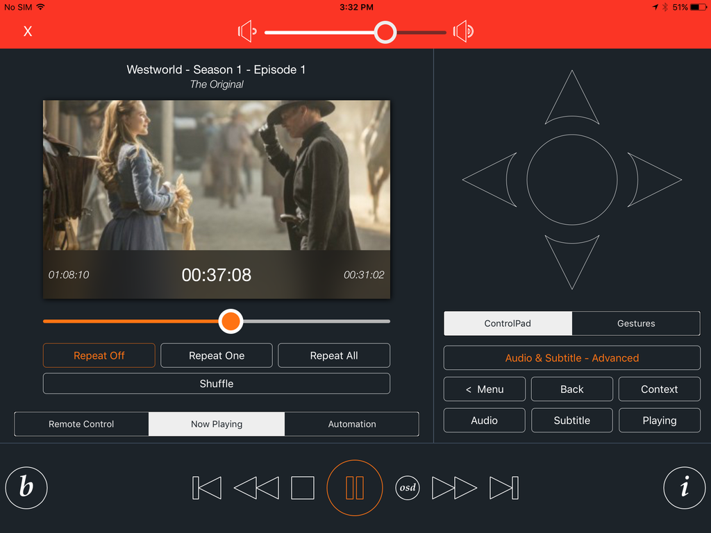Click the Context button
The width and height of the screenshot is (711, 533).
pos(660,389)
